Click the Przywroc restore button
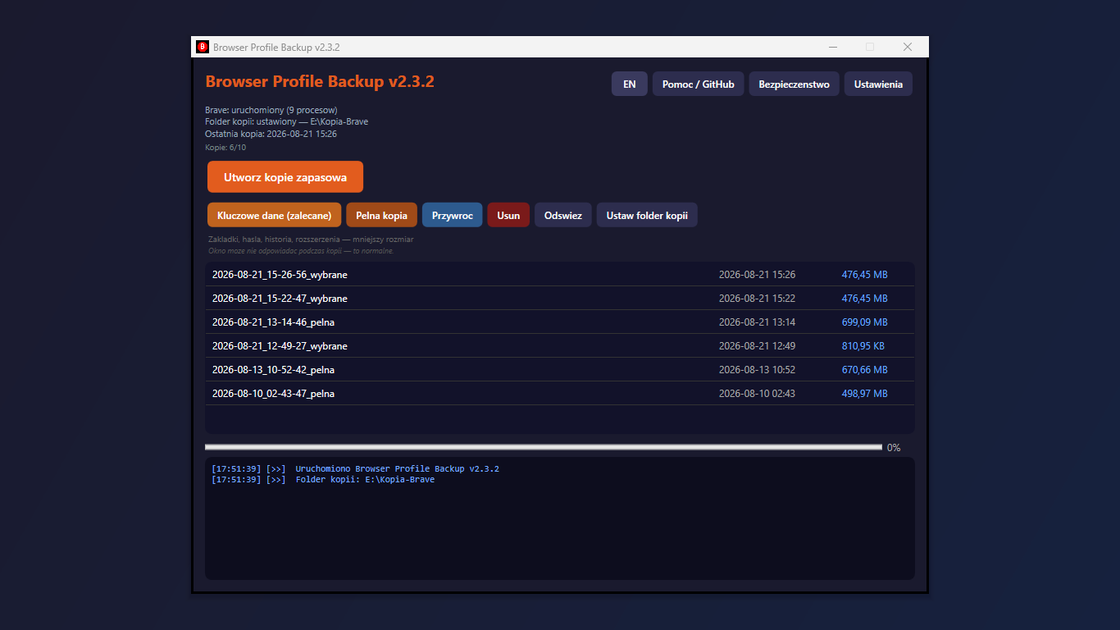 tap(453, 215)
